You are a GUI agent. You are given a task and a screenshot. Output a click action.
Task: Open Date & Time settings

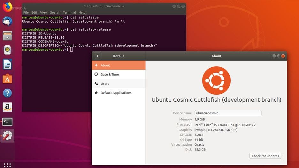[119, 74]
